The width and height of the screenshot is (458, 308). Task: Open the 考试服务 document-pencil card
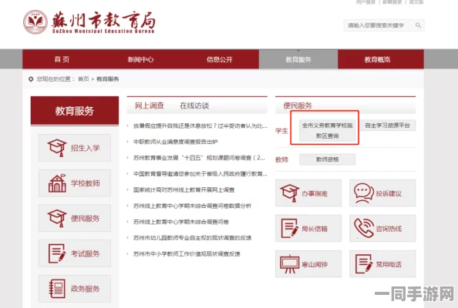pyautogui.click(x=75, y=253)
